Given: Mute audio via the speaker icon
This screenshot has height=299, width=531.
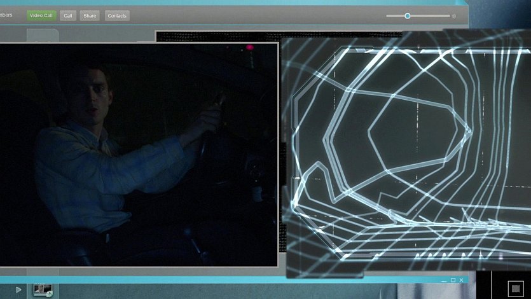Looking at the screenshot, I should tap(454, 17).
